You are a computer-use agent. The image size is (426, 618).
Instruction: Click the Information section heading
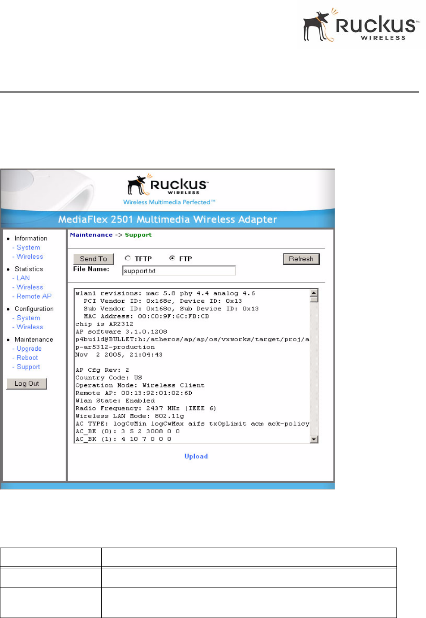31,238
